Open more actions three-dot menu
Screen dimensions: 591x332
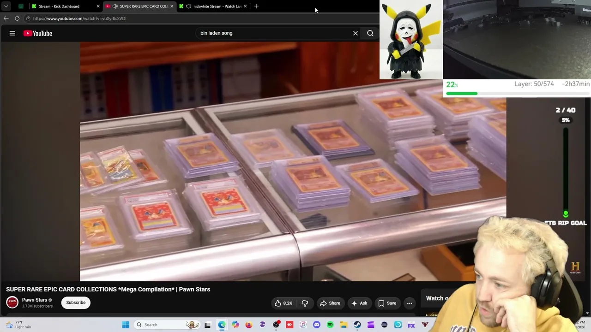410,303
